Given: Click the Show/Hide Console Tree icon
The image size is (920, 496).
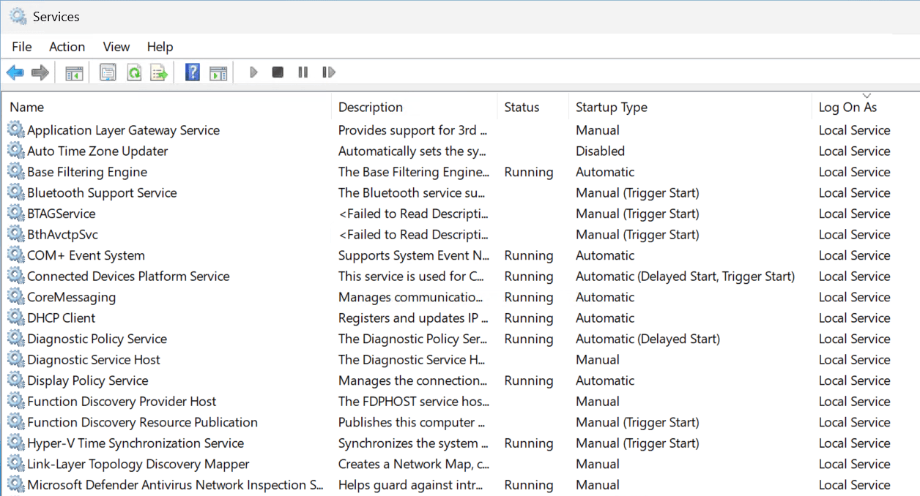Looking at the screenshot, I should coord(74,72).
